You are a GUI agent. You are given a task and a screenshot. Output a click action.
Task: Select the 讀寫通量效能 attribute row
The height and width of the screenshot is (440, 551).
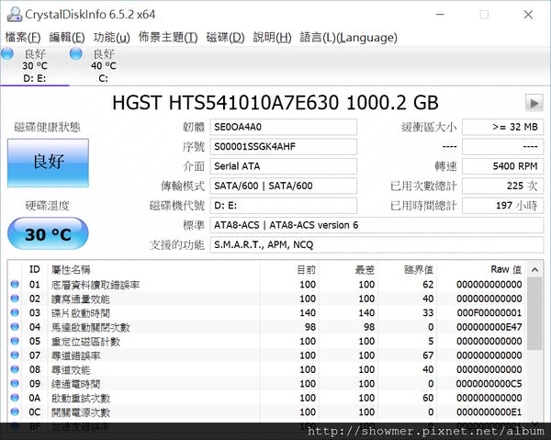point(266,299)
